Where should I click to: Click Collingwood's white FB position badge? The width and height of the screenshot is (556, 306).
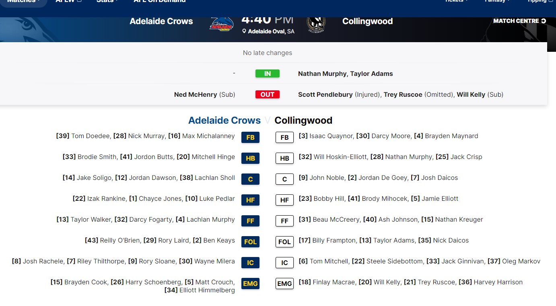coord(284,137)
